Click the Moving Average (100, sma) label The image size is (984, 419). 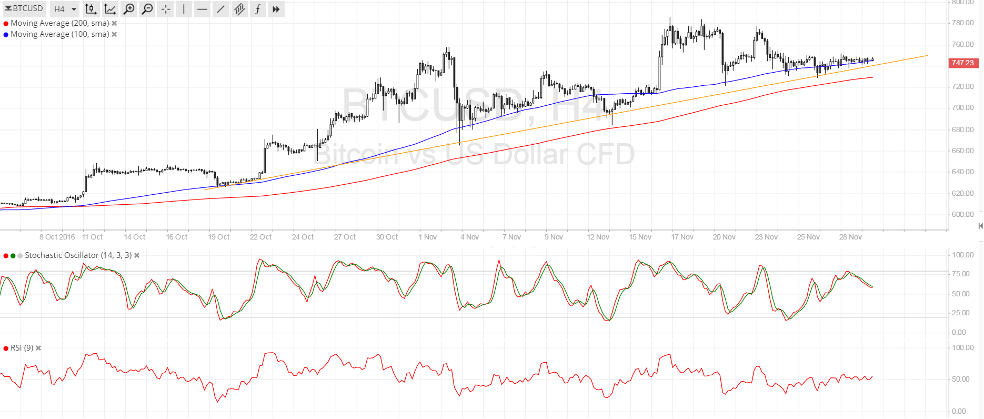(x=60, y=34)
